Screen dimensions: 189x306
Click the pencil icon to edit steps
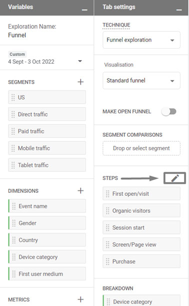click(175, 178)
